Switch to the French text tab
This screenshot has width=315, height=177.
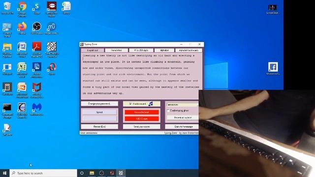point(116,50)
